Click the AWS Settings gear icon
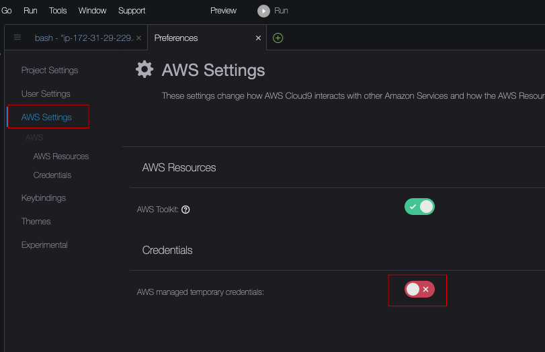This screenshot has width=545, height=352. [144, 69]
